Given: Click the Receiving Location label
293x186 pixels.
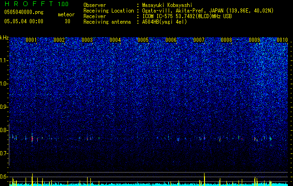Looking at the screenshot, I should point(109,11).
